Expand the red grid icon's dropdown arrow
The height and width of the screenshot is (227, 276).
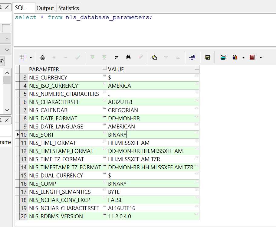click(x=261, y=58)
